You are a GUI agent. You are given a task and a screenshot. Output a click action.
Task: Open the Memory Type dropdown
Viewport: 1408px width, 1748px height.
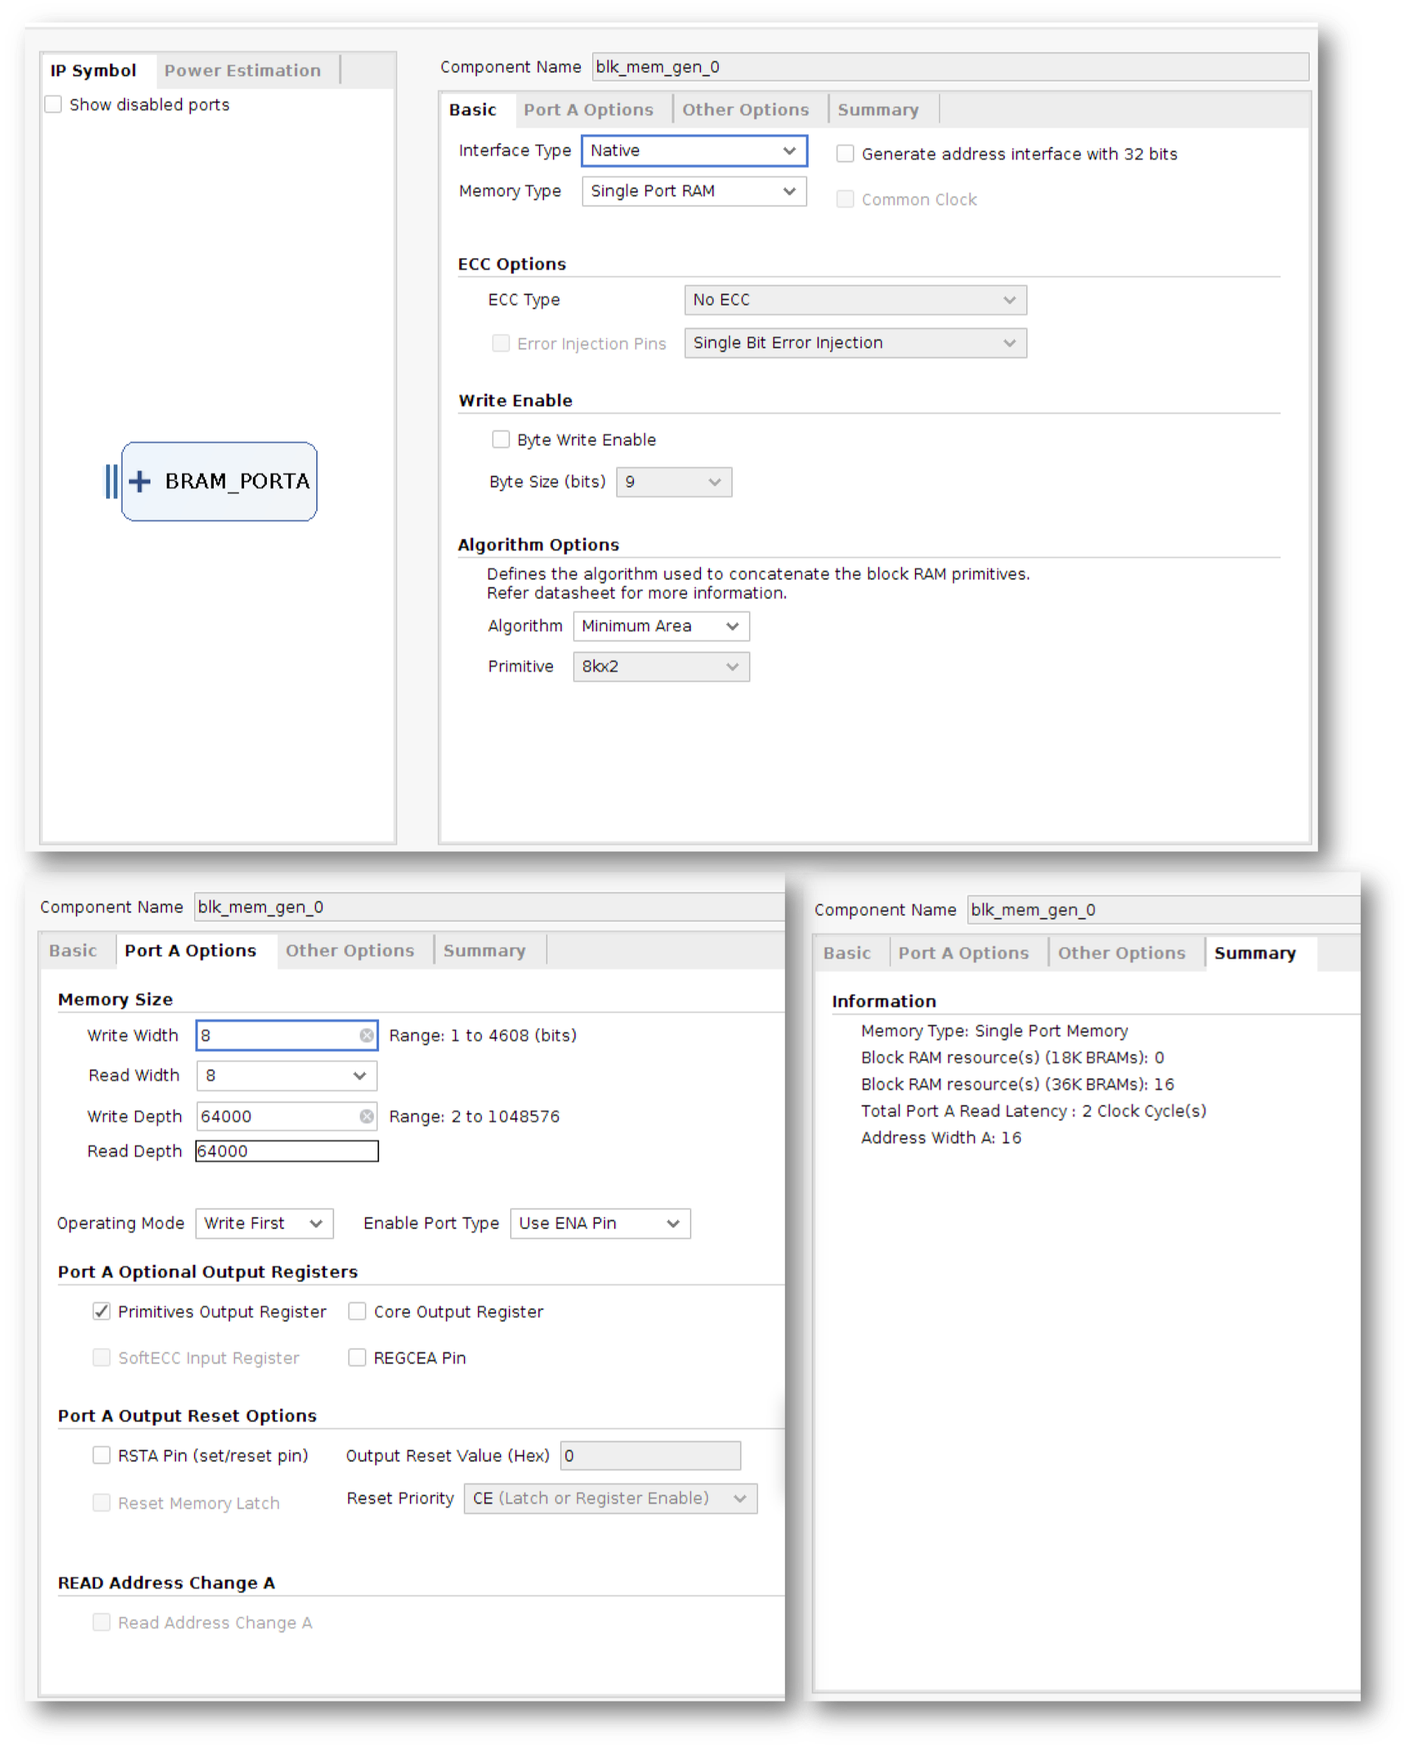tap(694, 192)
